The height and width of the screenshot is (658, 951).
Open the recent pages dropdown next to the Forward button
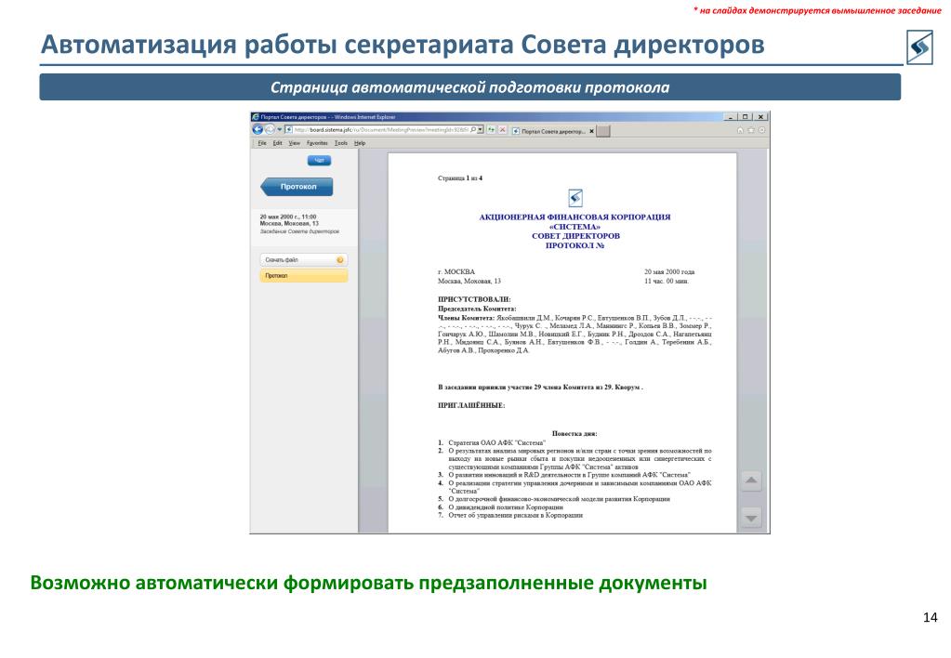click(x=280, y=130)
